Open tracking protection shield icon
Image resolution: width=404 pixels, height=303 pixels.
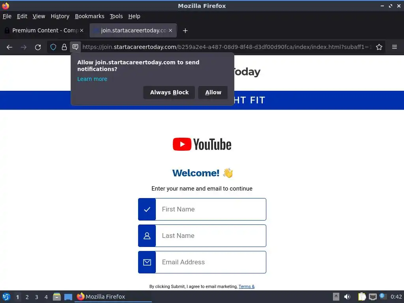click(53, 47)
